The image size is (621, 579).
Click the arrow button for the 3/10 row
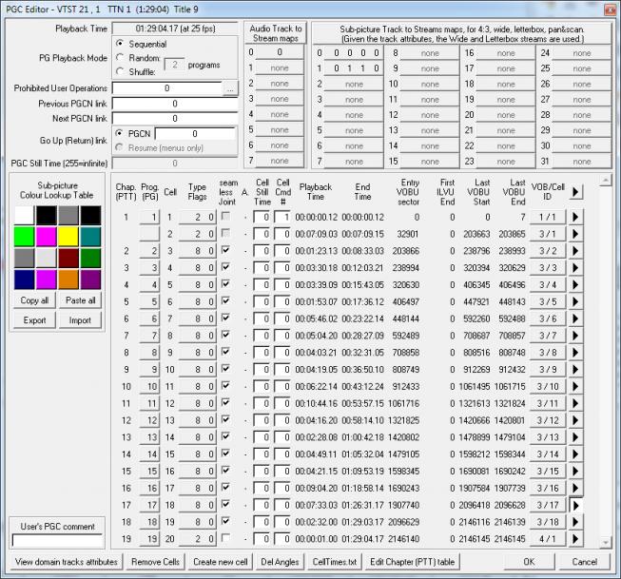(x=574, y=387)
